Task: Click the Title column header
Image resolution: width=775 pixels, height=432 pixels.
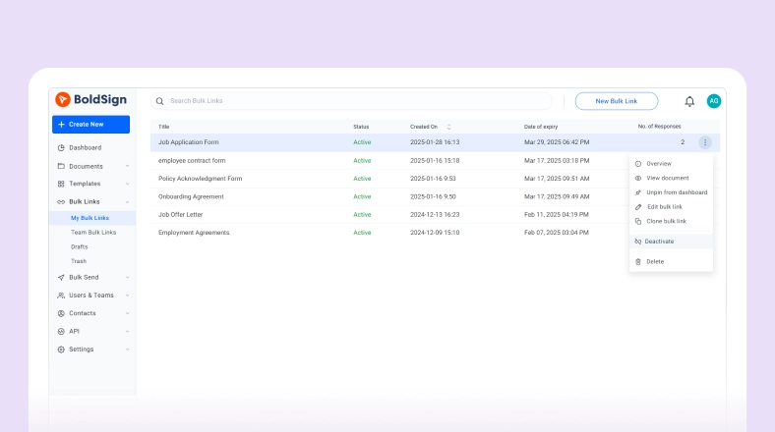Action: pos(163,127)
